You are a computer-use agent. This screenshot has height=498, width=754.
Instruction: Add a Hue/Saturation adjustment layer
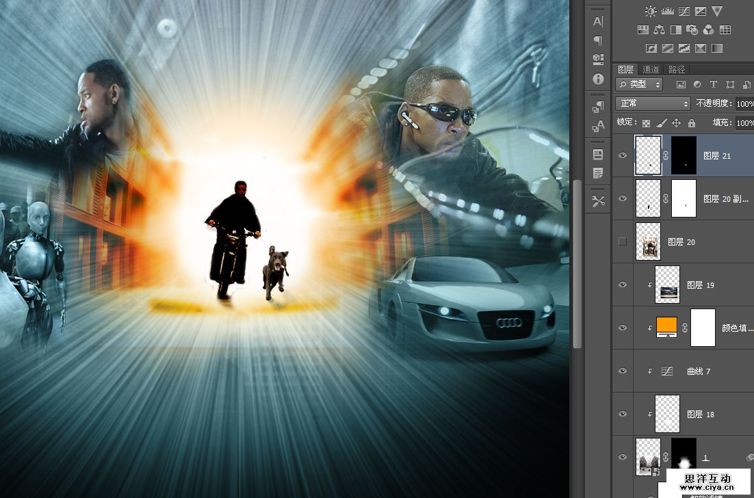[643, 30]
